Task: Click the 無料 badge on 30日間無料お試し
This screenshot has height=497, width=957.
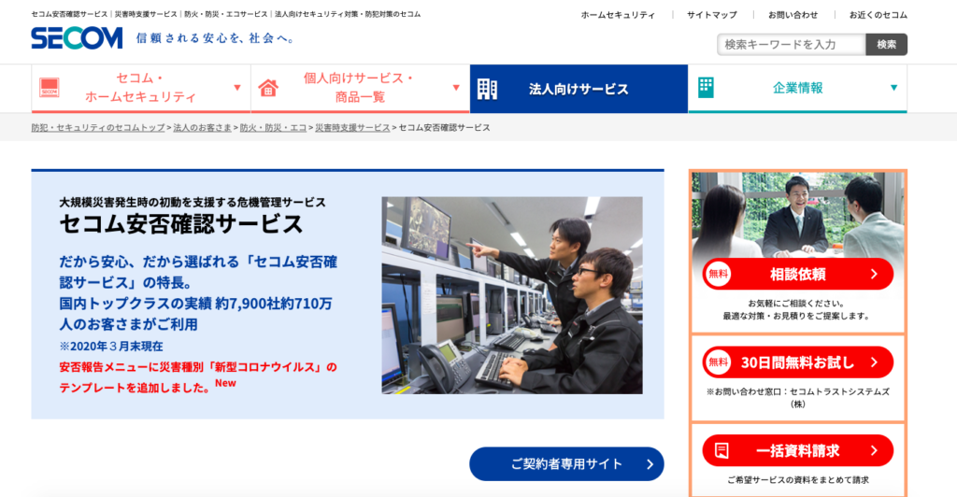Action: (719, 362)
